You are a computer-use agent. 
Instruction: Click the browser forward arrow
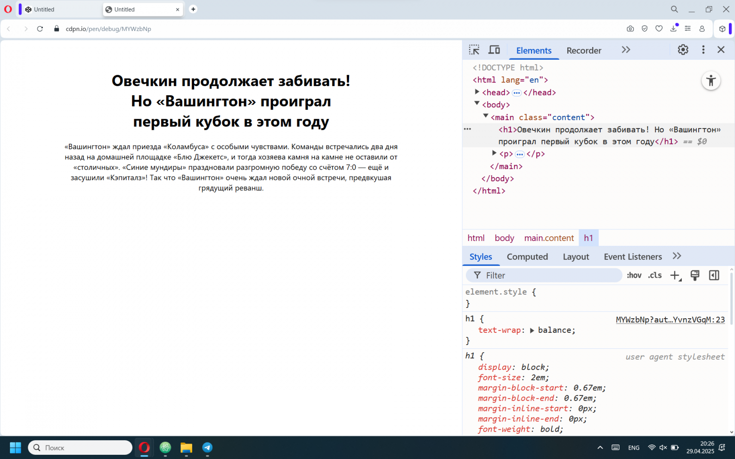26,29
